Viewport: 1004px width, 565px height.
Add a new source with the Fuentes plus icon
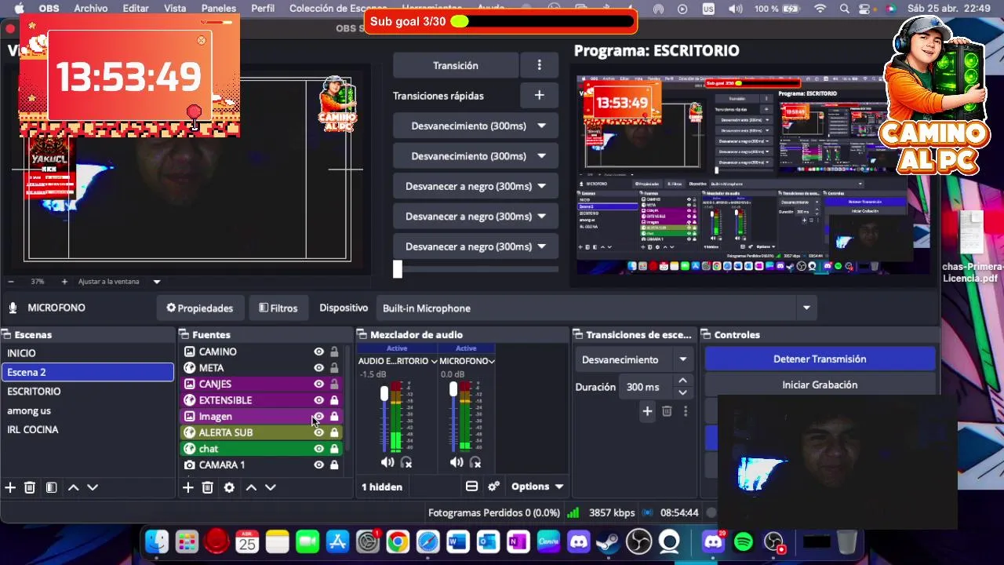pos(188,487)
